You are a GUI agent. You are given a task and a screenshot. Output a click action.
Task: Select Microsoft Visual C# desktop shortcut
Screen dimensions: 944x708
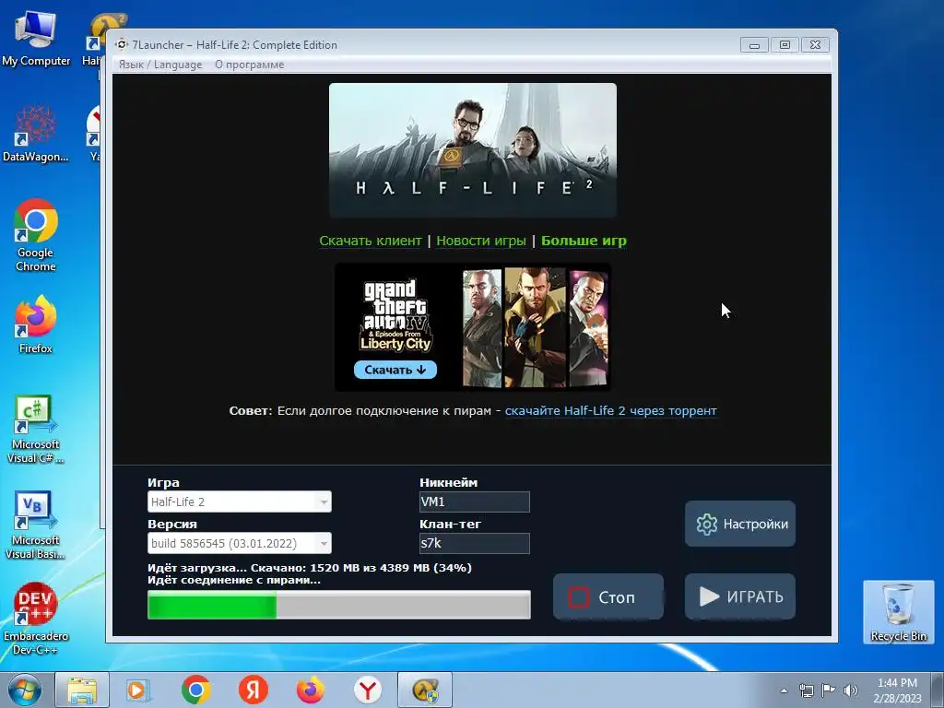click(36, 430)
